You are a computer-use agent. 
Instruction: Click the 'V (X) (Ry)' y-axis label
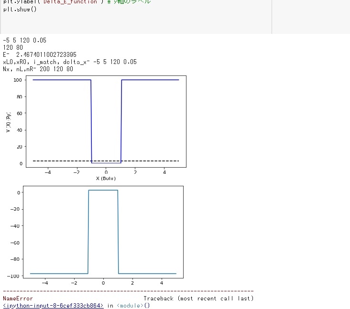(8, 122)
